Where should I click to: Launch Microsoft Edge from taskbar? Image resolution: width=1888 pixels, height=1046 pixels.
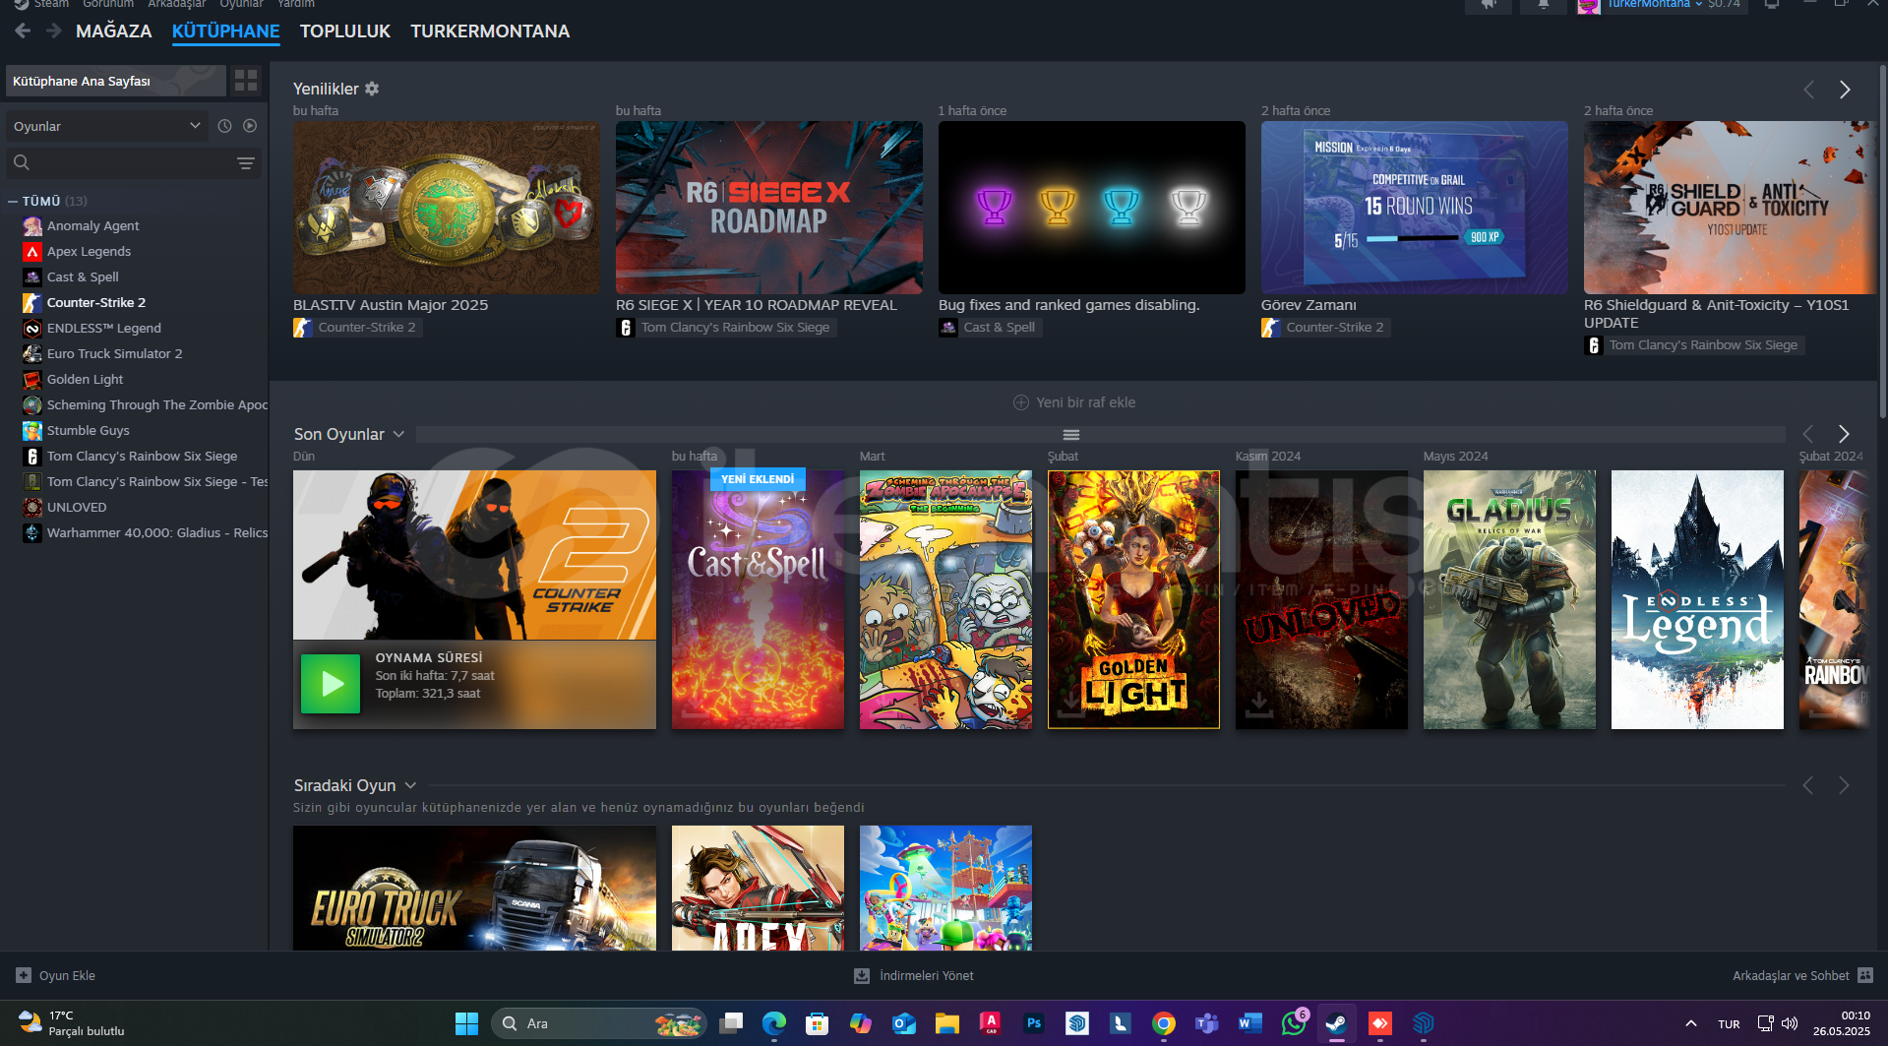[x=774, y=1023]
